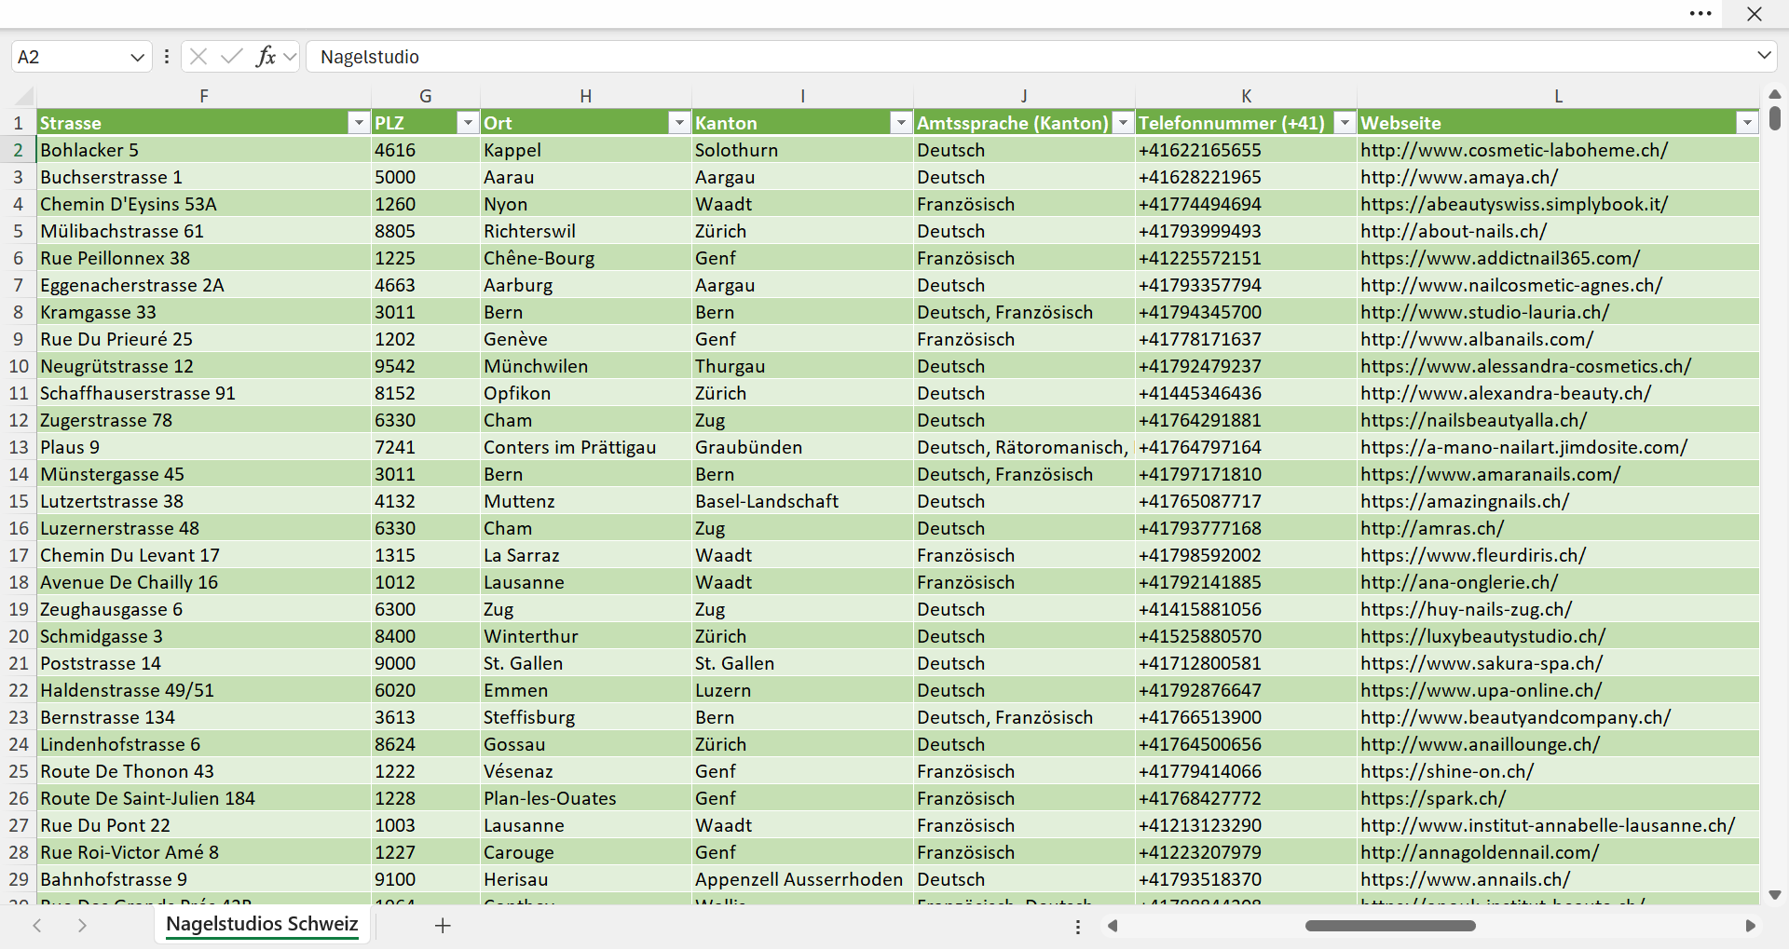
Task: Select phone cell +41622165655
Action: 1246,150
